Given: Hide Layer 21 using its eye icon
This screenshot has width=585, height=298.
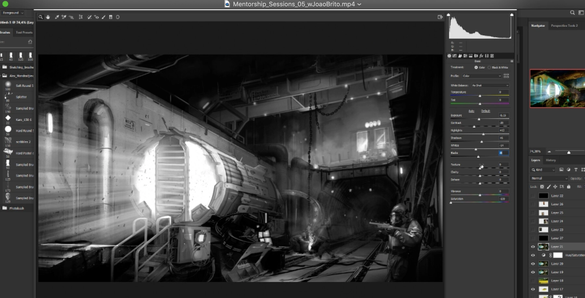Looking at the screenshot, I should click(x=533, y=247).
